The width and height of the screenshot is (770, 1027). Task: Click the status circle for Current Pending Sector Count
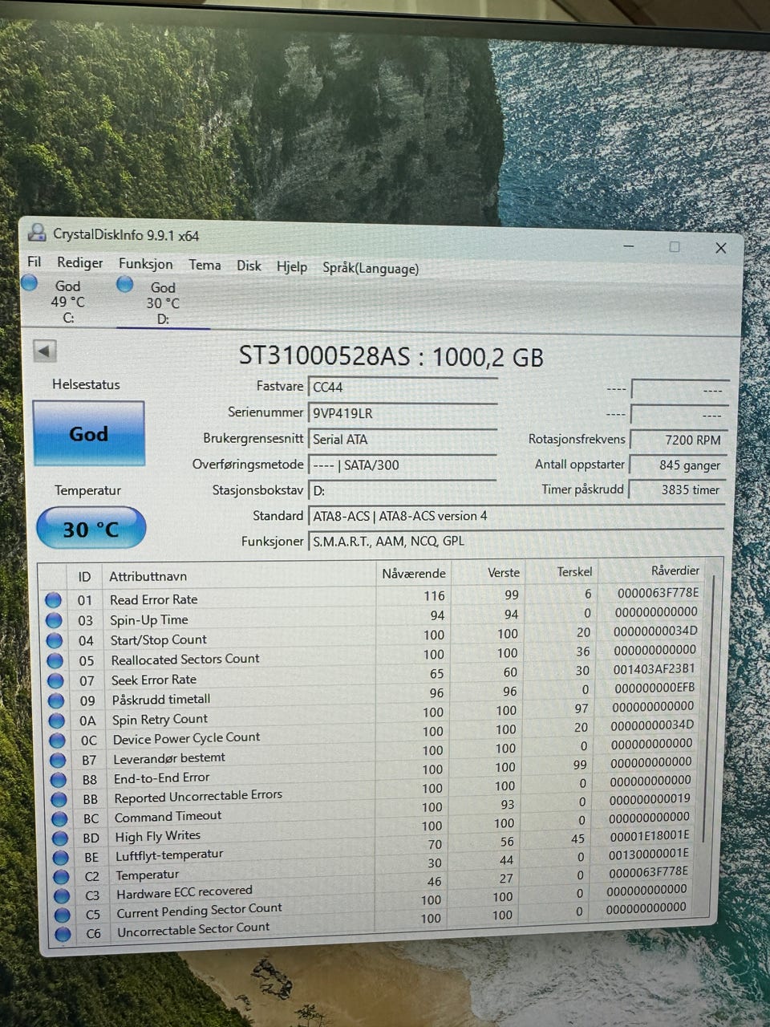coord(63,915)
